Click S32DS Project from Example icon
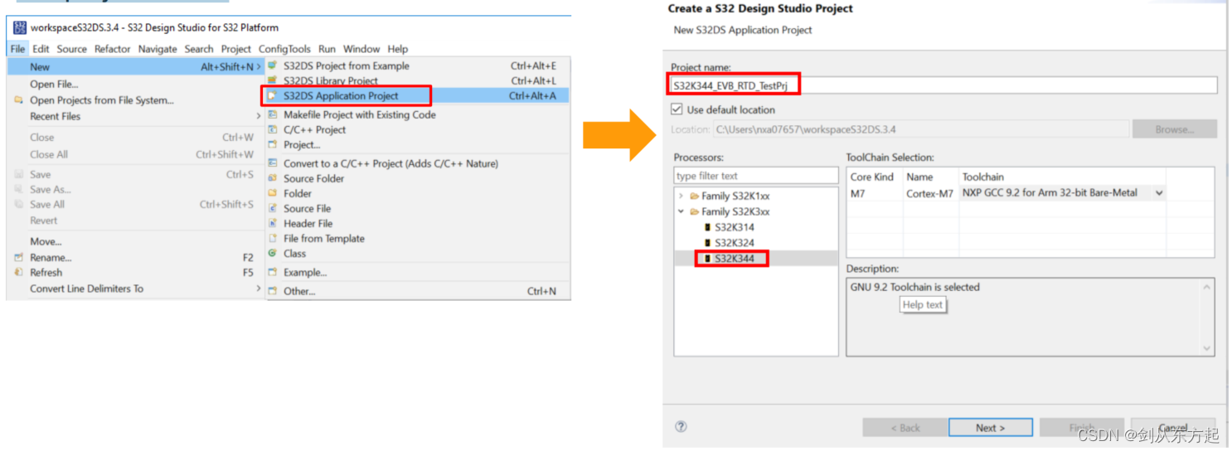This screenshot has height=451, width=1232. click(272, 65)
